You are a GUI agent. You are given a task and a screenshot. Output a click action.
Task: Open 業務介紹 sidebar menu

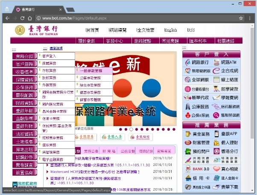(25, 56)
